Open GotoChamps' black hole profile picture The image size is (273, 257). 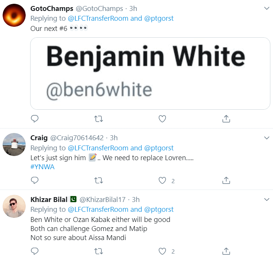pyautogui.click(x=14, y=15)
